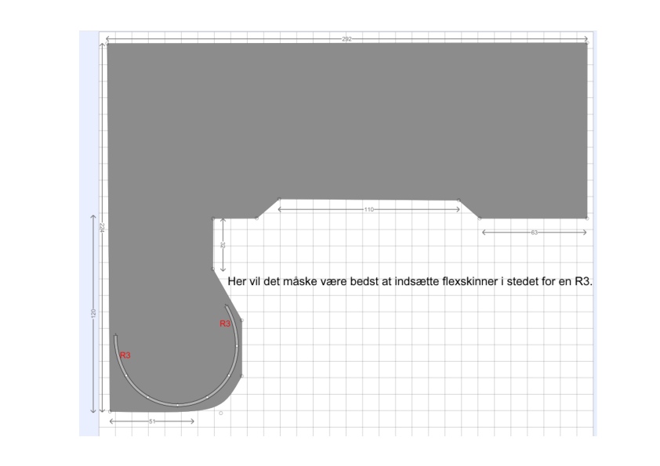Click the lone node handle below the curve
Screen dimensions: 660x466
coord(220,413)
